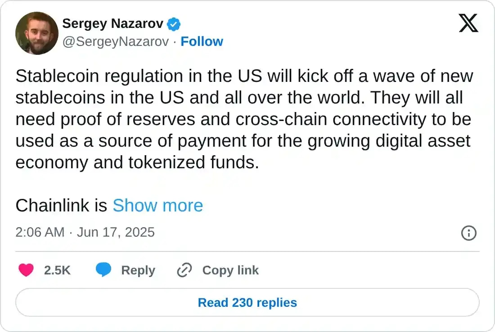The height and width of the screenshot is (332, 495).
Task: Click the Sergey Nazarov display name
Action: (112, 23)
